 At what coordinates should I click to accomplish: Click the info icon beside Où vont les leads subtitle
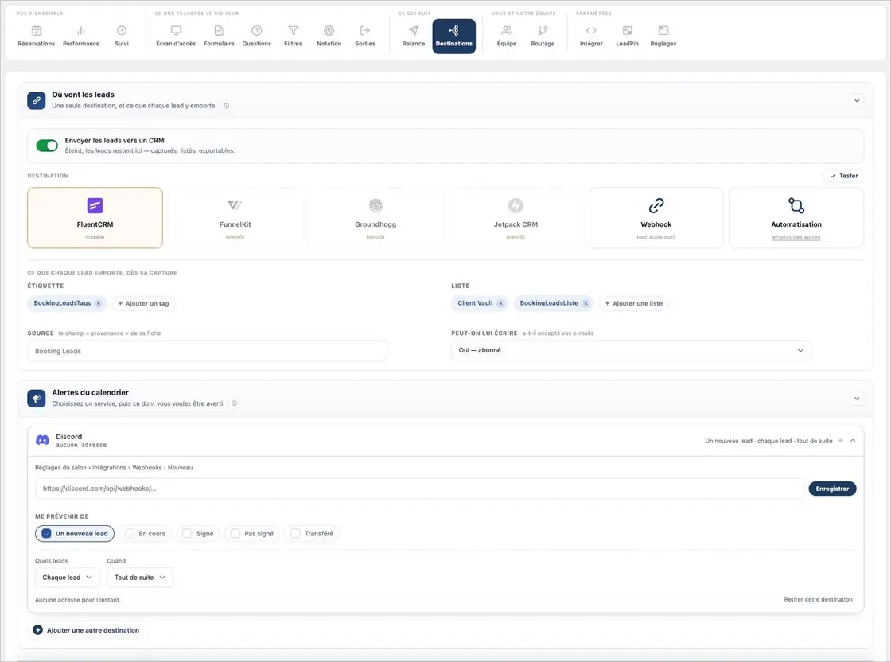point(226,106)
